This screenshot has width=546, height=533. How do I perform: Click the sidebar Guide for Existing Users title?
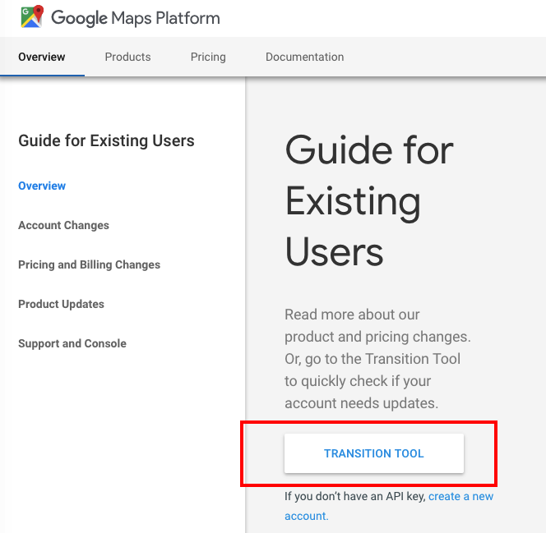click(x=106, y=140)
